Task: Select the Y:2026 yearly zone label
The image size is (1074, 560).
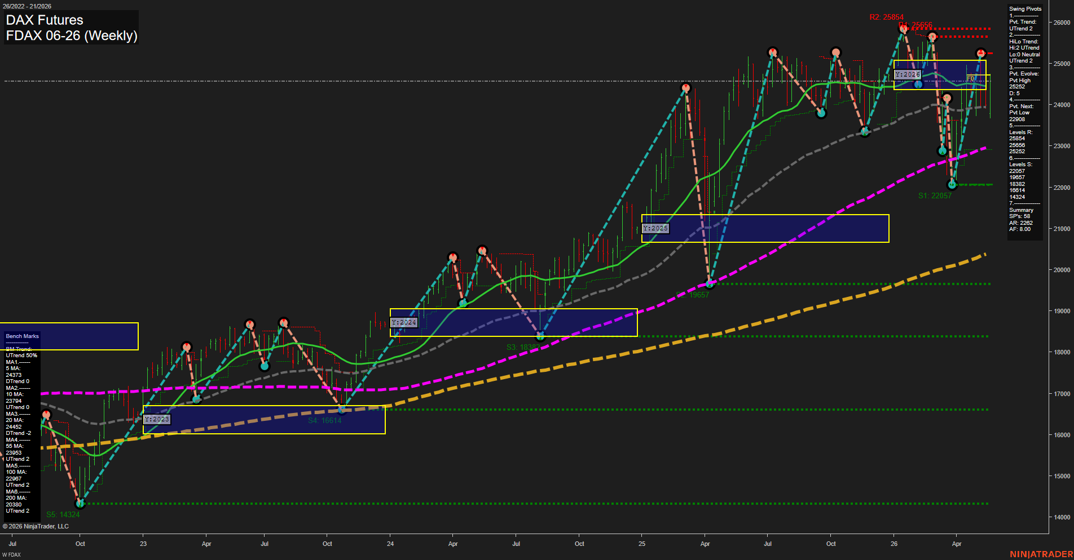Action: [x=908, y=74]
